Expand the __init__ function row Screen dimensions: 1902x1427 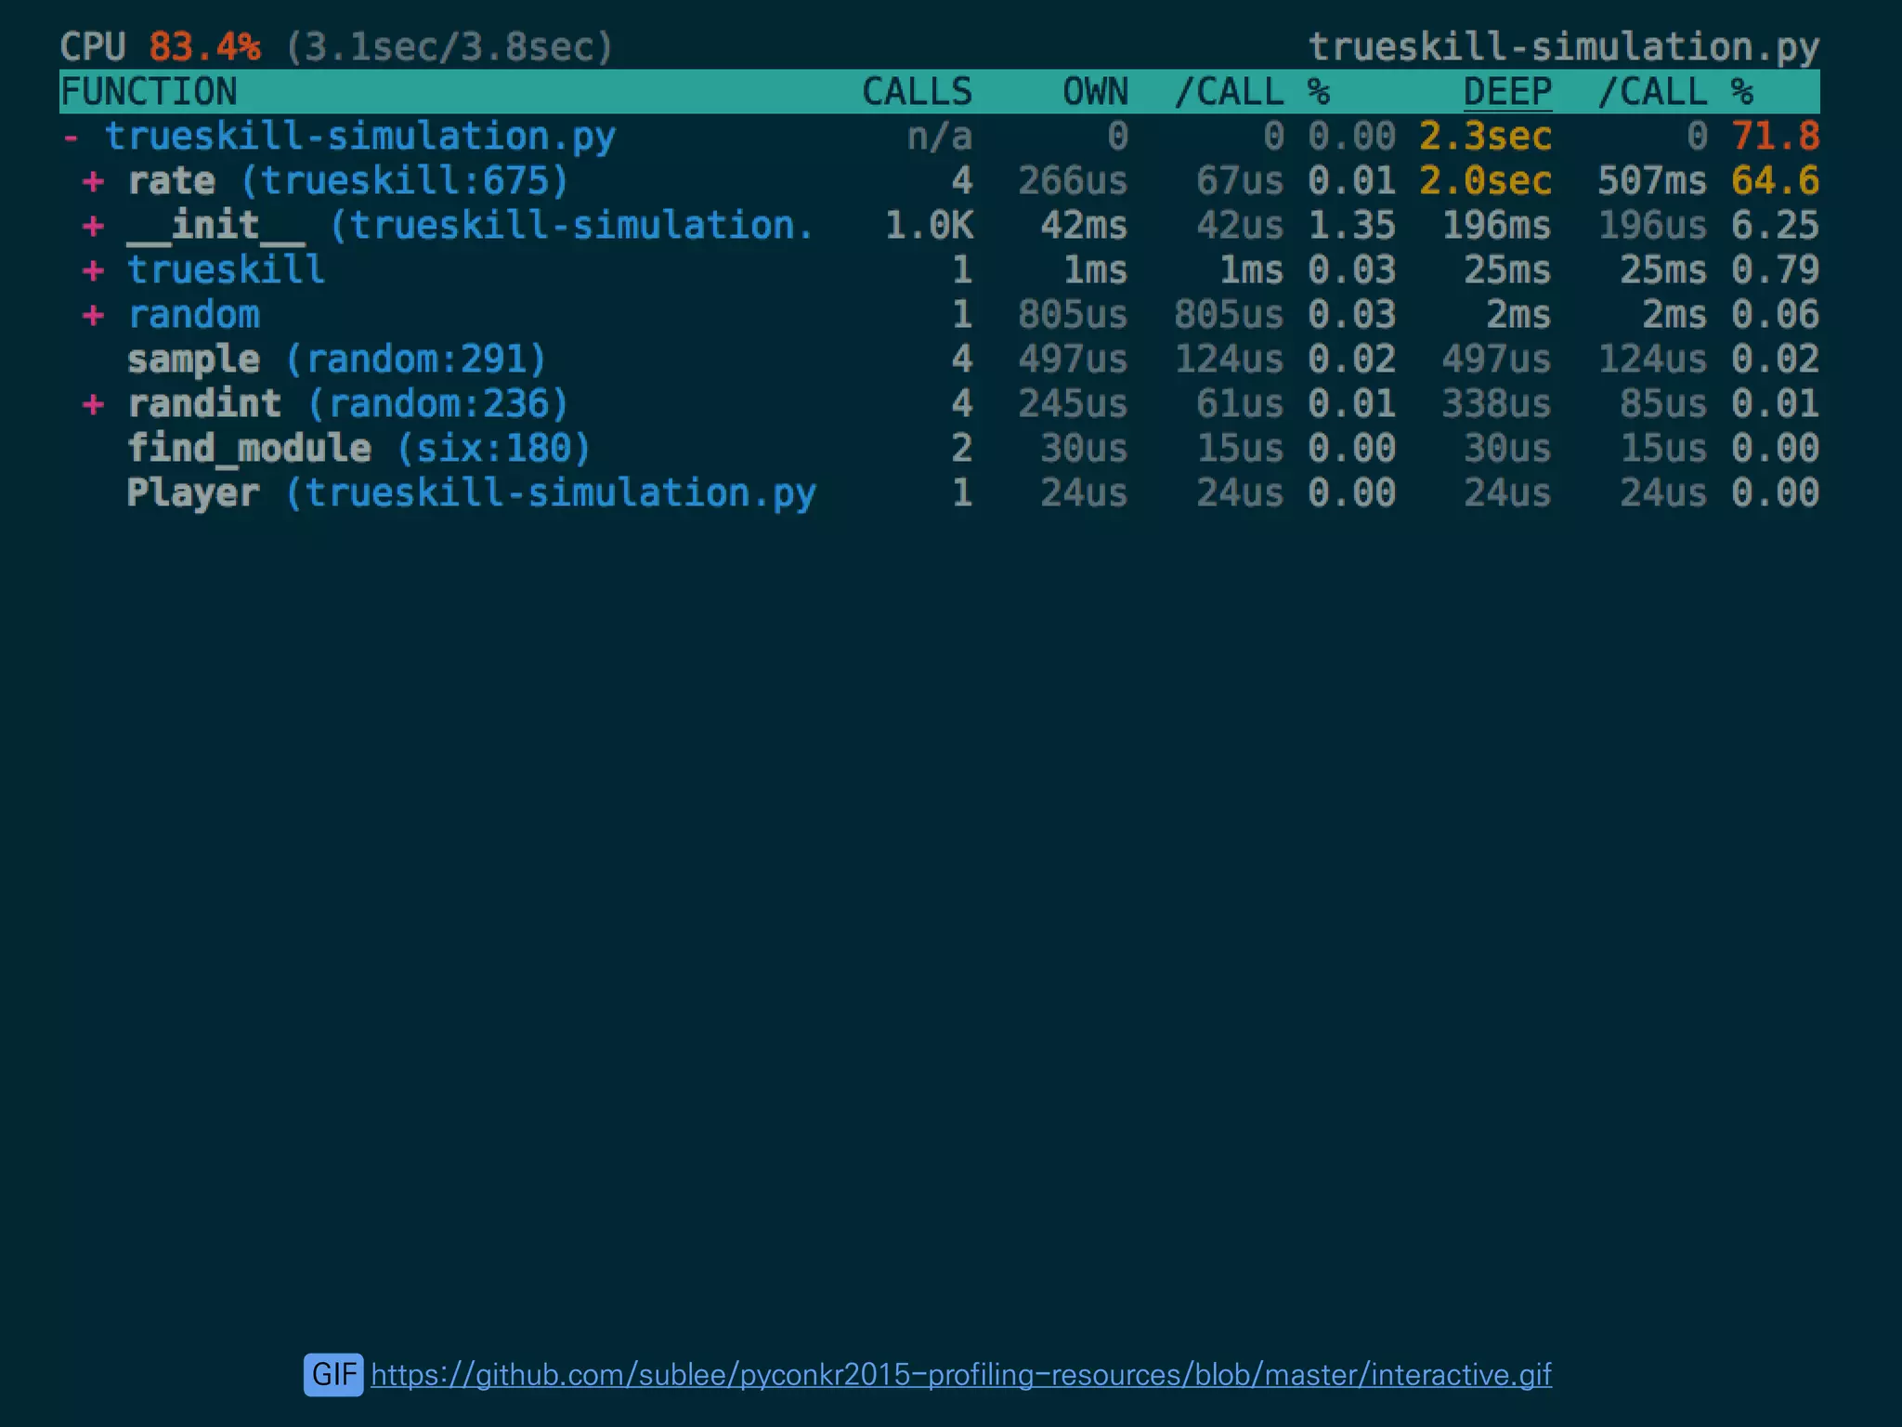click(93, 226)
